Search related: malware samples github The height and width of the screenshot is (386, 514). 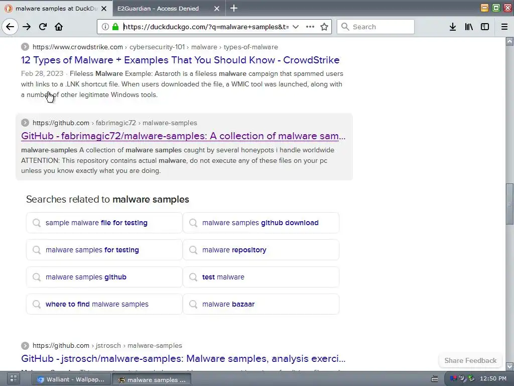tap(104, 277)
